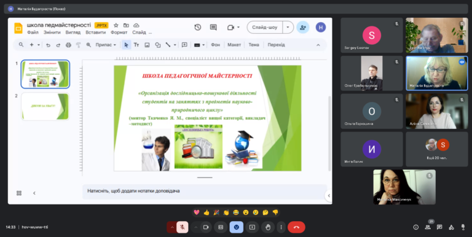Add a new slide plus button
This screenshot has width=472, height=237.
pos(31,45)
